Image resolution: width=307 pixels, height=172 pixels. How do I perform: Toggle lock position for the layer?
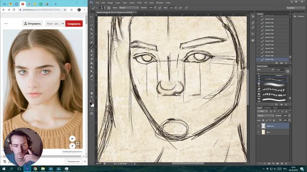(271, 120)
